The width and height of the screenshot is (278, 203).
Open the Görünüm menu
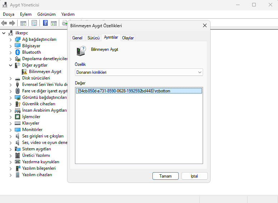[x=46, y=14]
